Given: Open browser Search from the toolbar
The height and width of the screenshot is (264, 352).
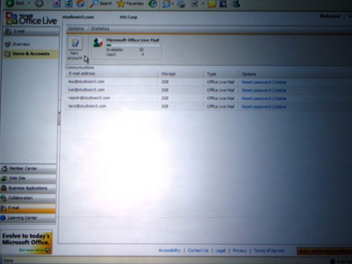Looking at the screenshot, I should tap(101, 4).
